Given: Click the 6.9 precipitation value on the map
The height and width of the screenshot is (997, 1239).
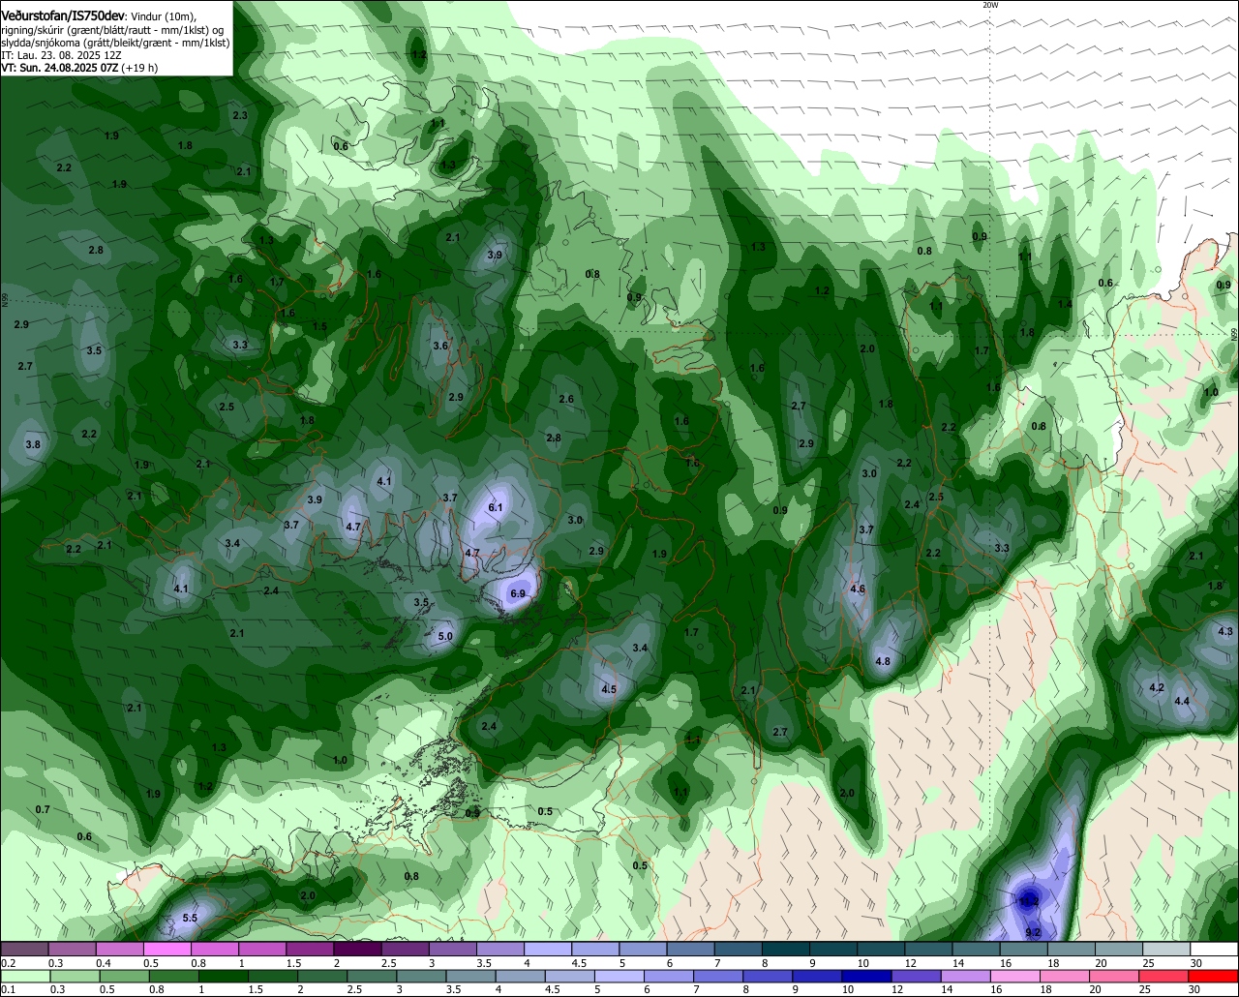Looking at the screenshot, I should 517,593.
